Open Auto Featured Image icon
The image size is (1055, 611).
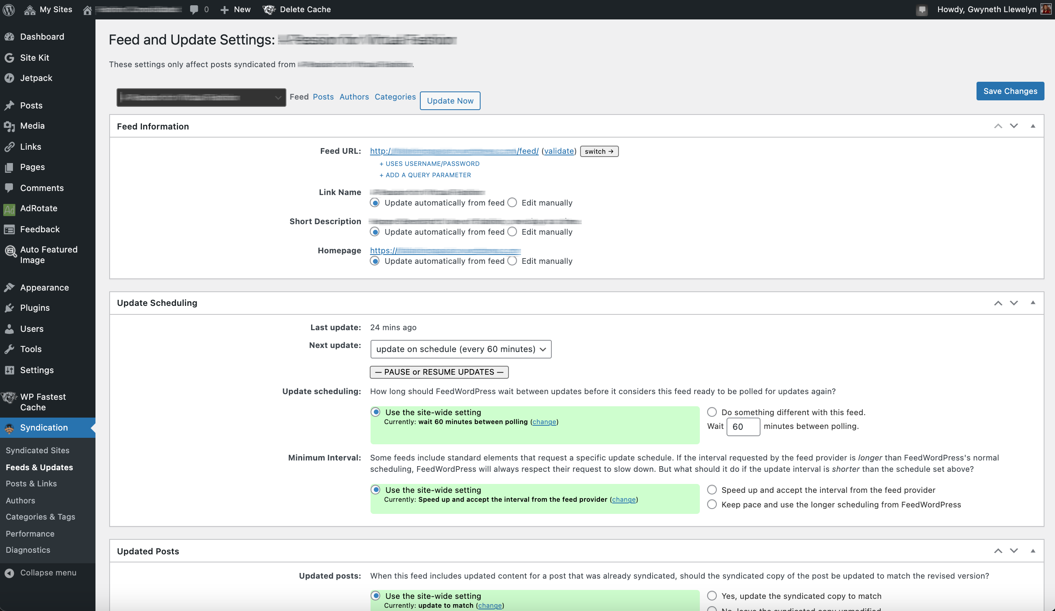(x=10, y=251)
